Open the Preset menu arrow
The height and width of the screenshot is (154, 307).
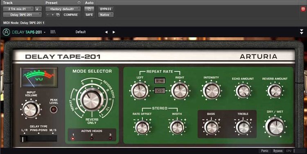coord(79,3)
